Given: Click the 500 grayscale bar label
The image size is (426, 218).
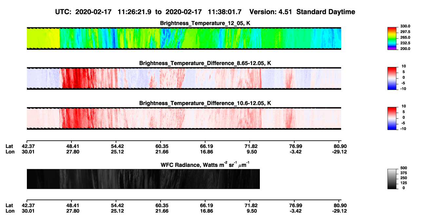Looking at the screenshot, I should 404,168.
